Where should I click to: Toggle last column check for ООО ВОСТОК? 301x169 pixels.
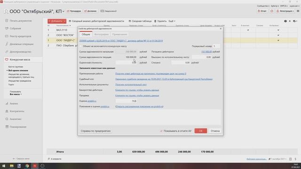[278, 35]
